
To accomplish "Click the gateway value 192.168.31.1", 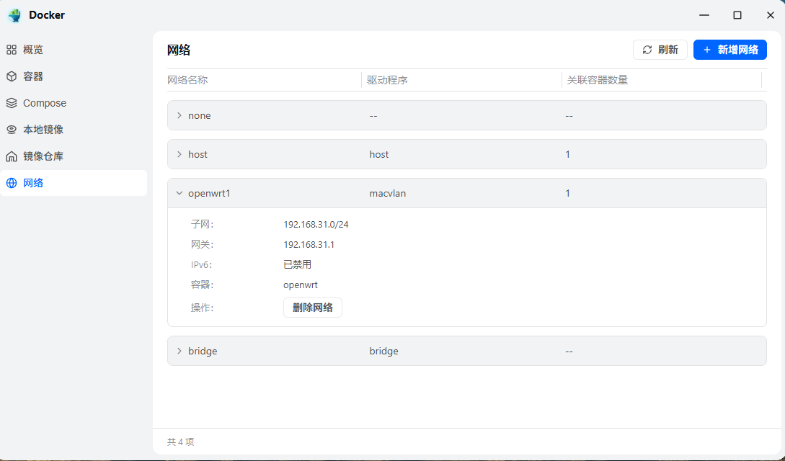I will tap(309, 244).
